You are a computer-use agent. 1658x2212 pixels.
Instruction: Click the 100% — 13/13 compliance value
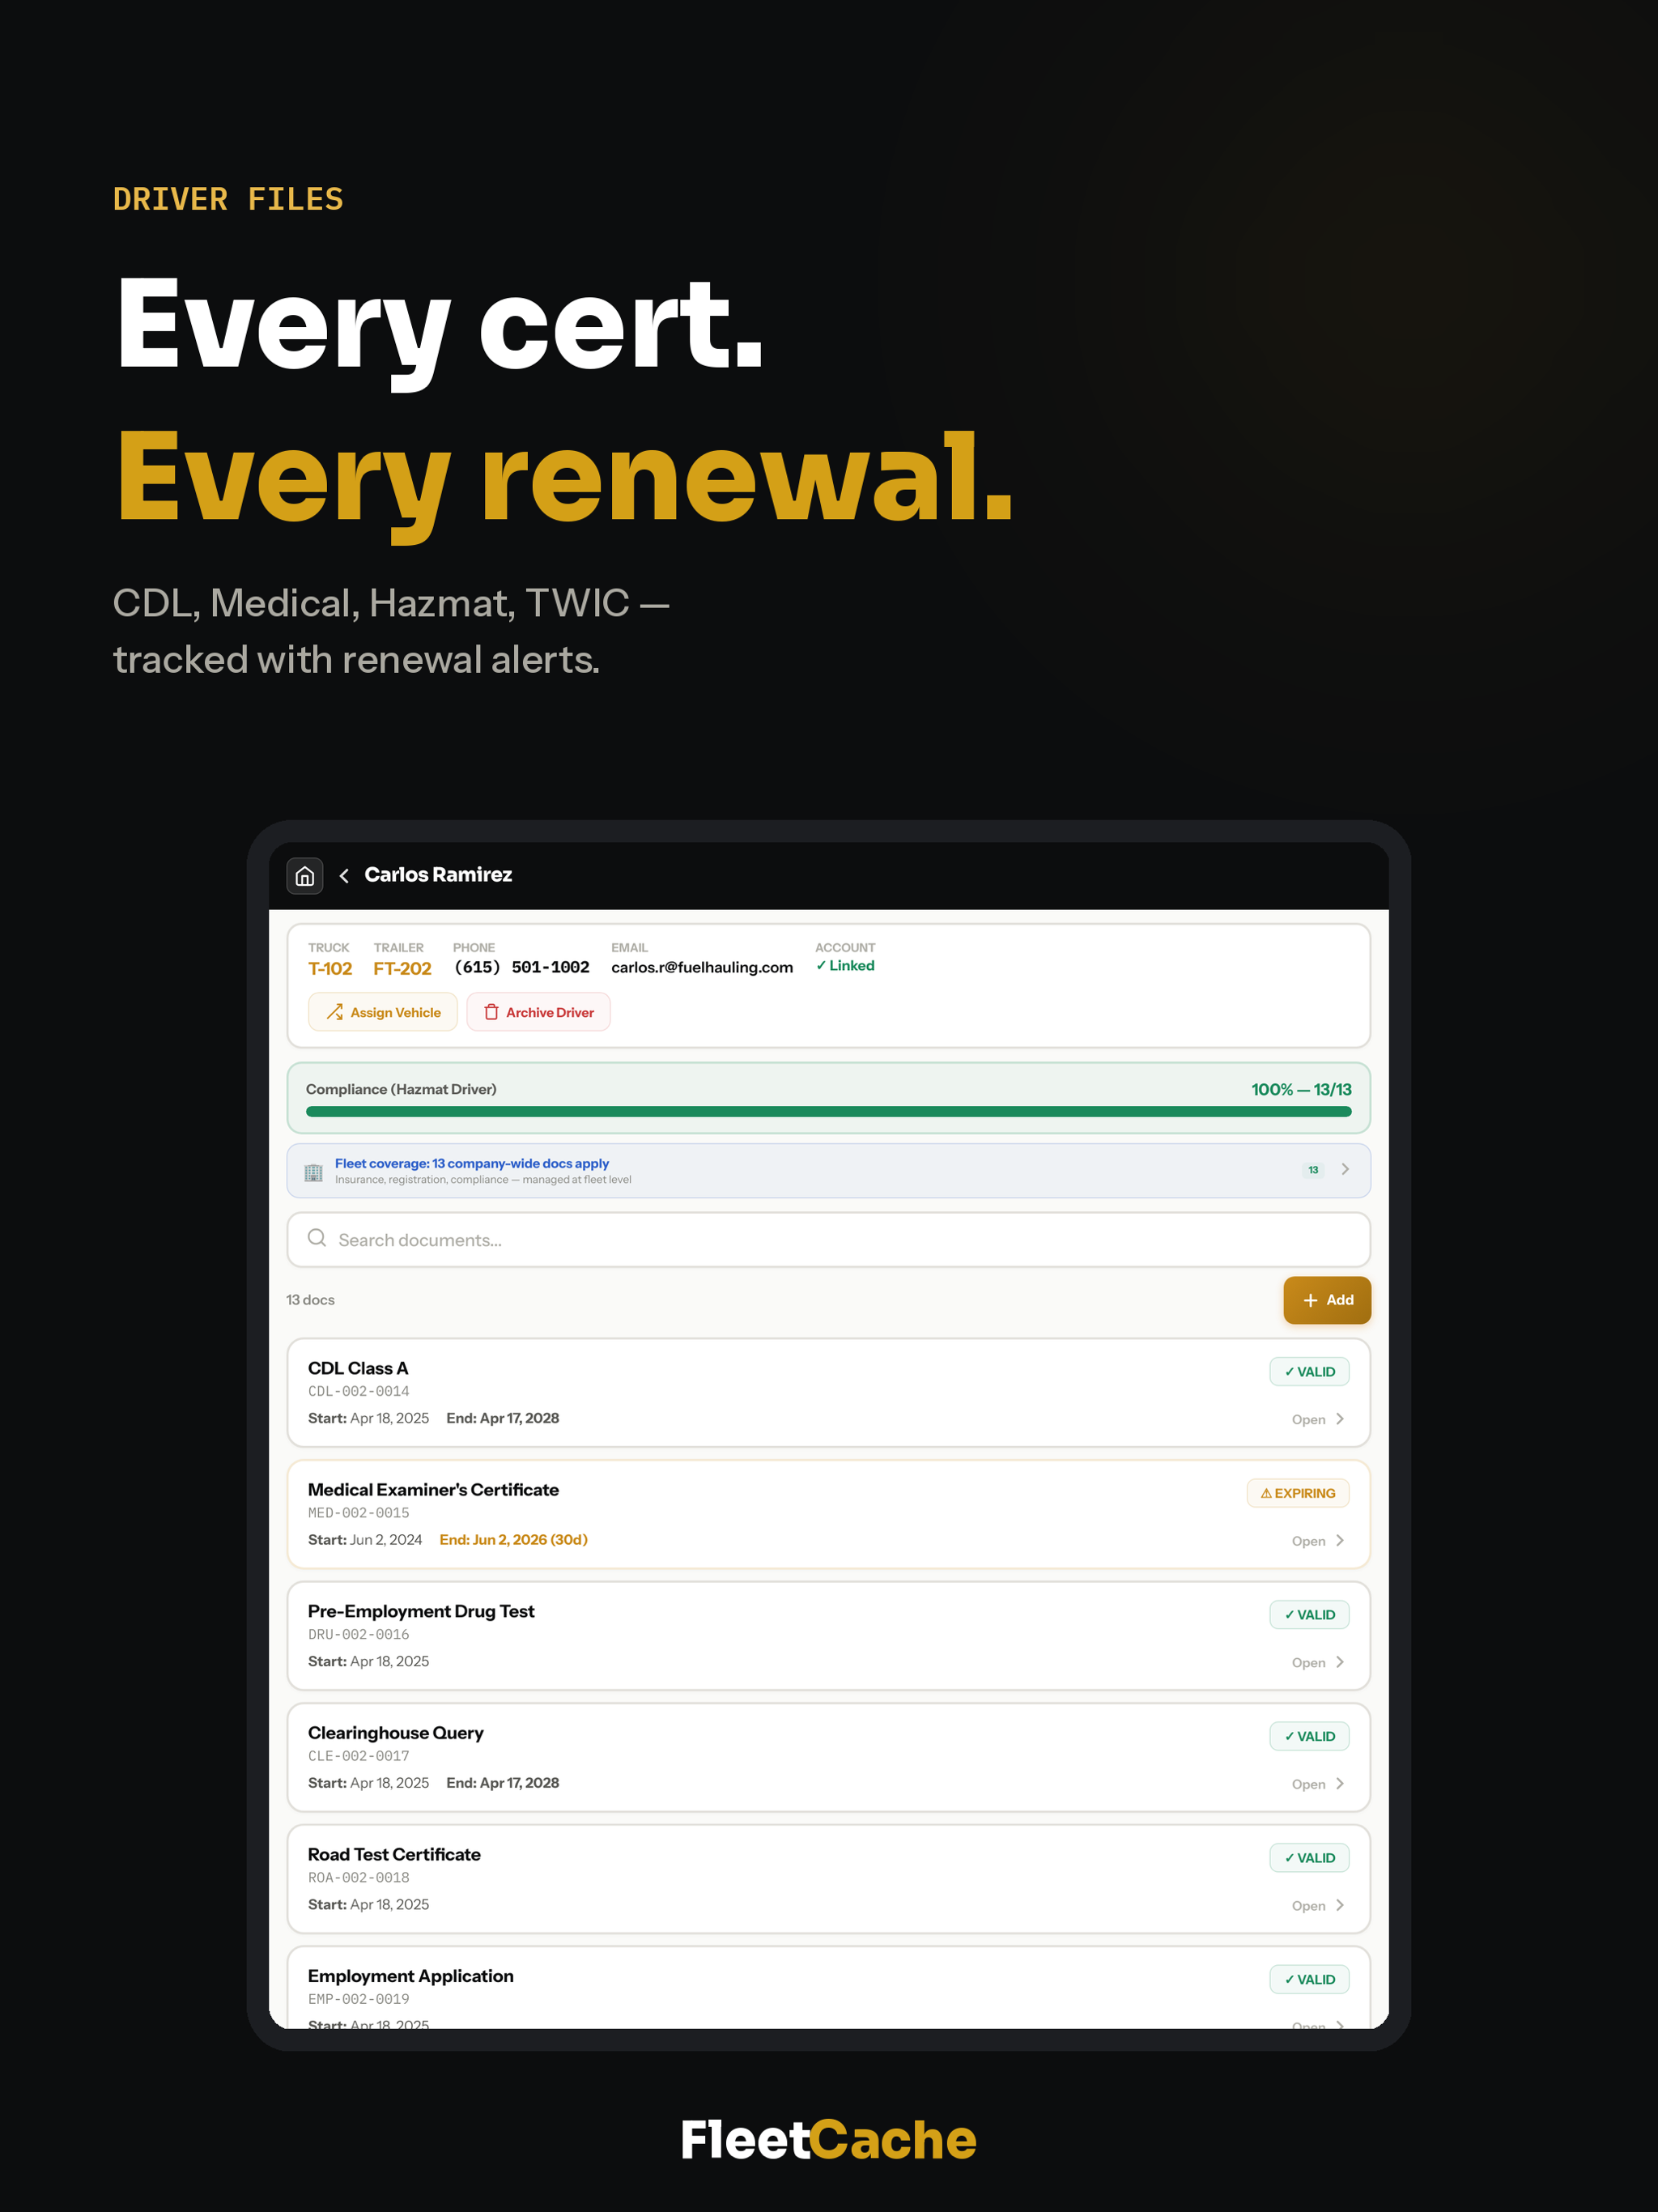(x=1301, y=1089)
